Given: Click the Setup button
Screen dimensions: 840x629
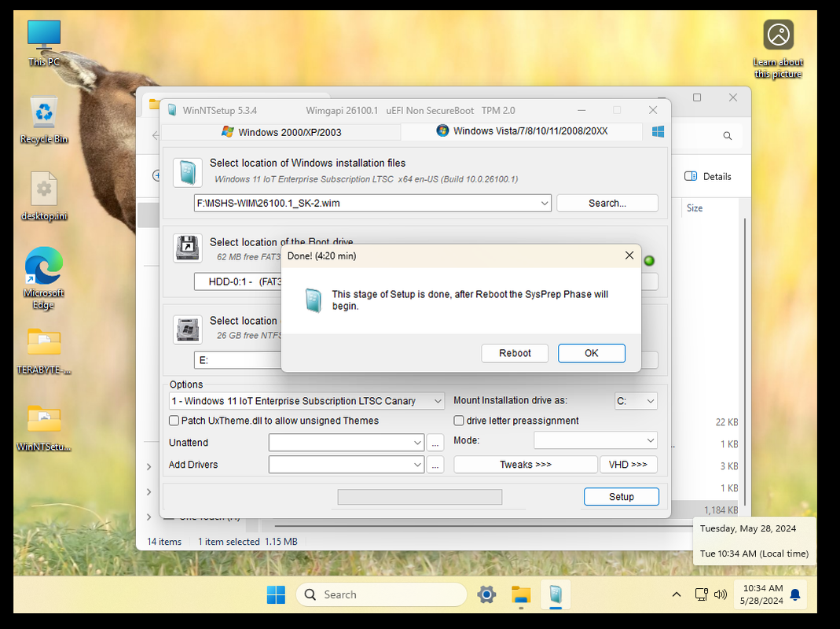Looking at the screenshot, I should tap(621, 497).
